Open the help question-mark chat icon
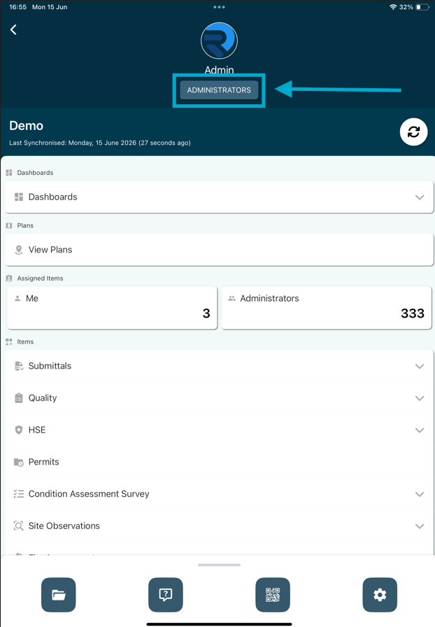The height and width of the screenshot is (627, 435). 166,595
